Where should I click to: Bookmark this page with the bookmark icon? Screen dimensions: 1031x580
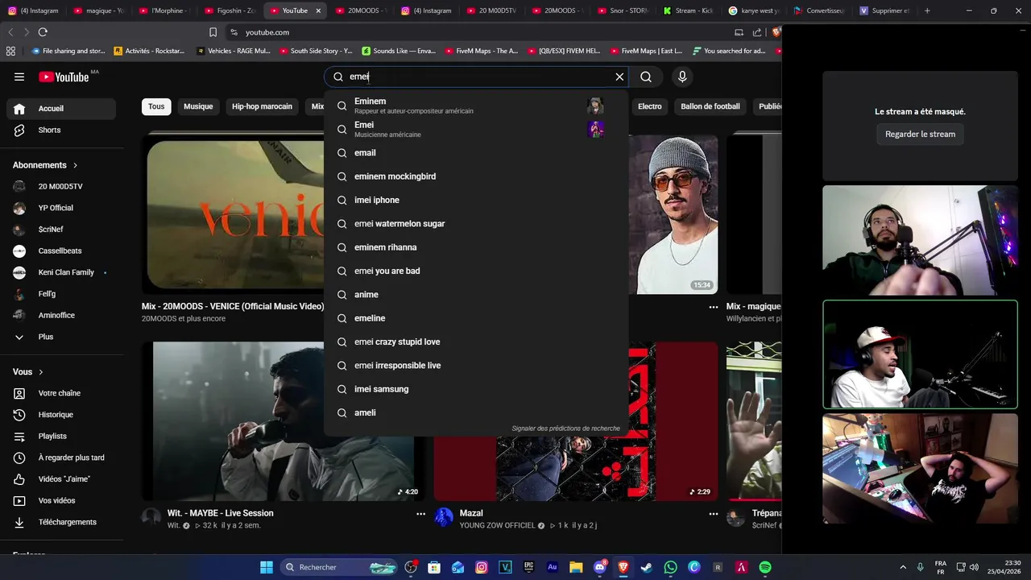[213, 32]
